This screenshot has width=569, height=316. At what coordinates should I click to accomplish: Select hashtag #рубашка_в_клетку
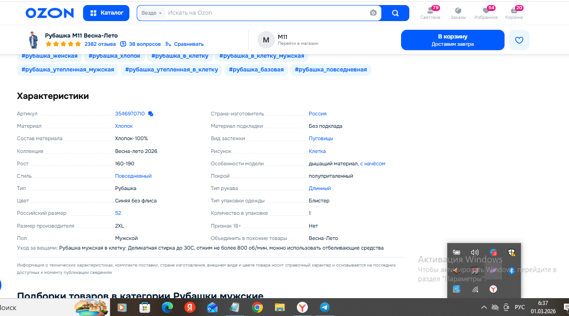tap(180, 56)
